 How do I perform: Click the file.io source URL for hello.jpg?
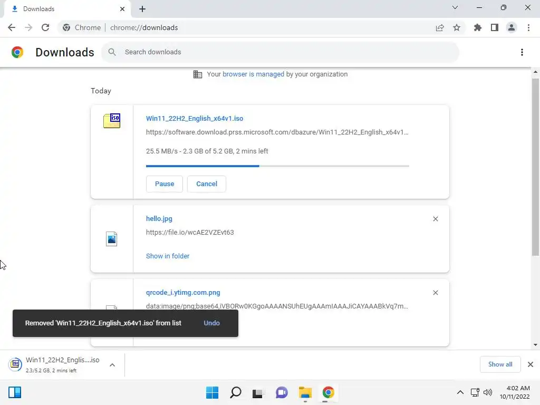[190, 232]
